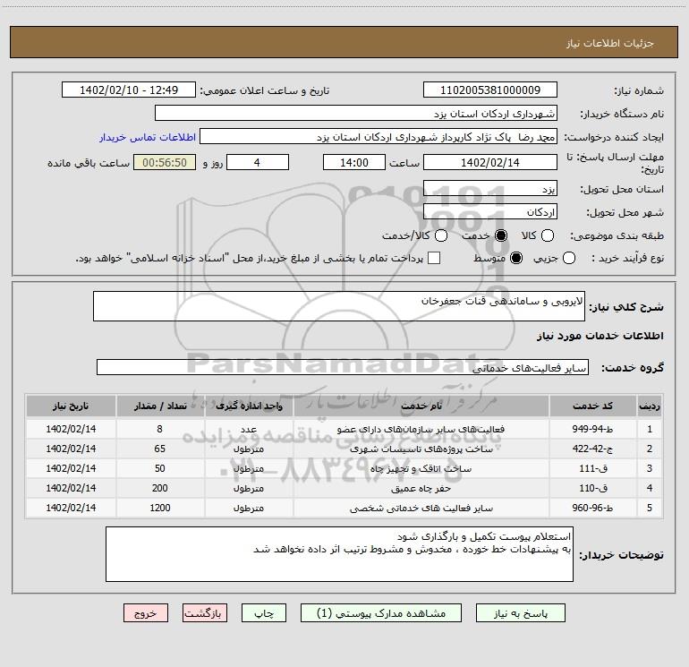This screenshot has height=667, width=689.
Task: Click the چاپ print button
Action: pyautogui.click(x=264, y=613)
